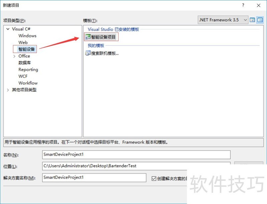Select the Reporting project type
267x204 pixels.
[28, 69]
